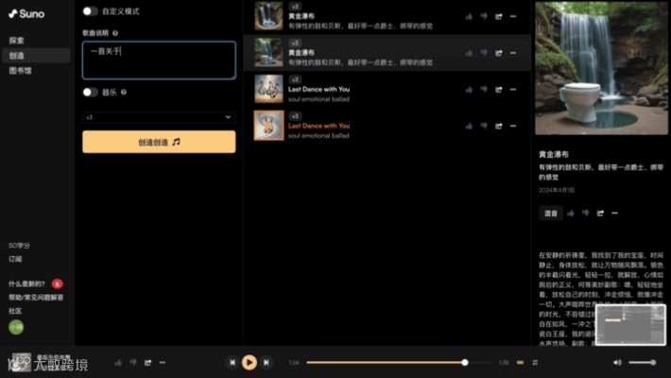Click the green user avatar
Image resolution: width=671 pixels, height=378 pixels.
pos(16,328)
